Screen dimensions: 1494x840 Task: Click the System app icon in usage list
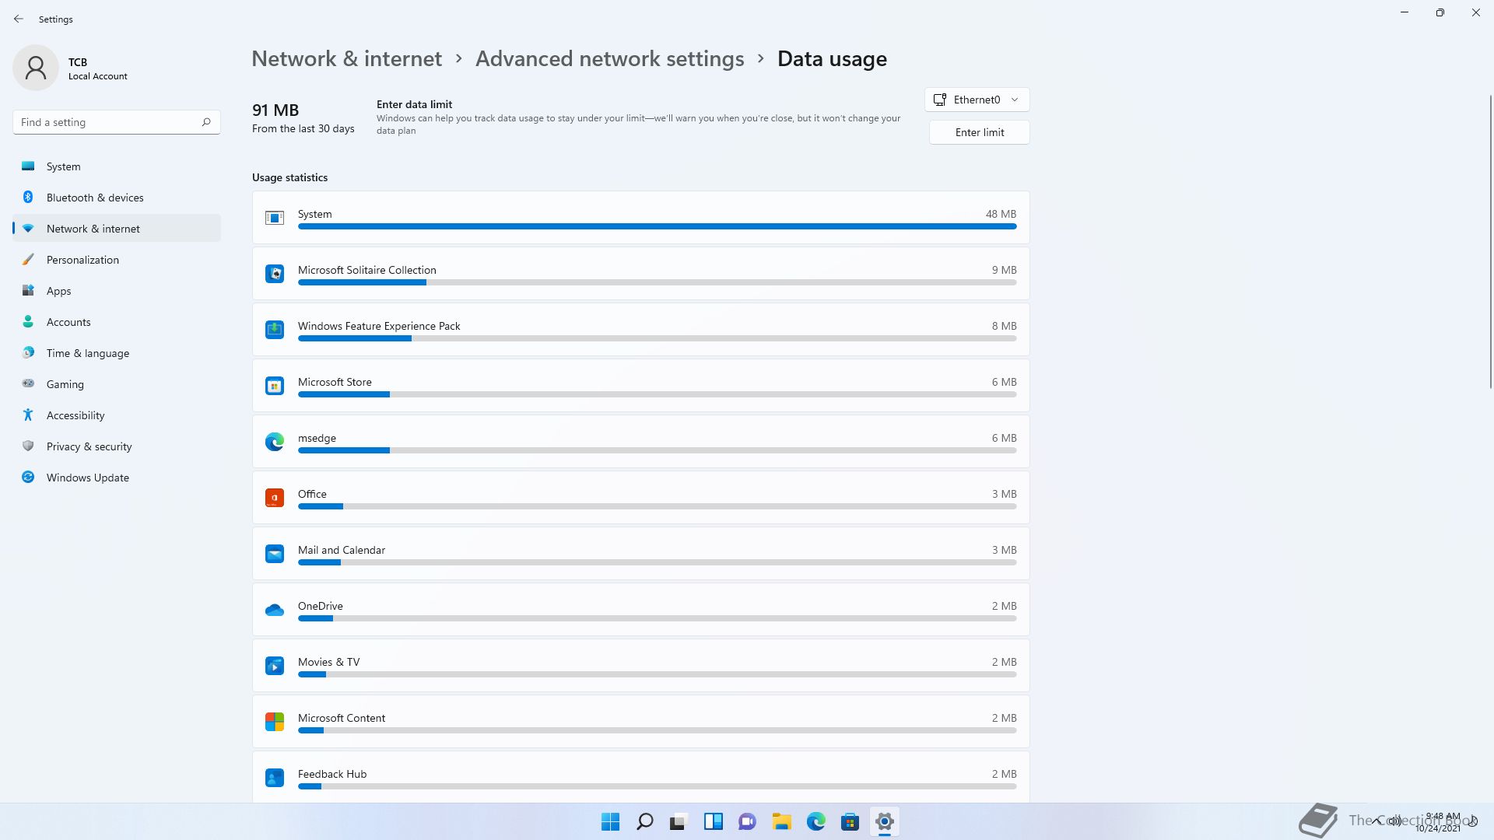(x=275, y=218)
